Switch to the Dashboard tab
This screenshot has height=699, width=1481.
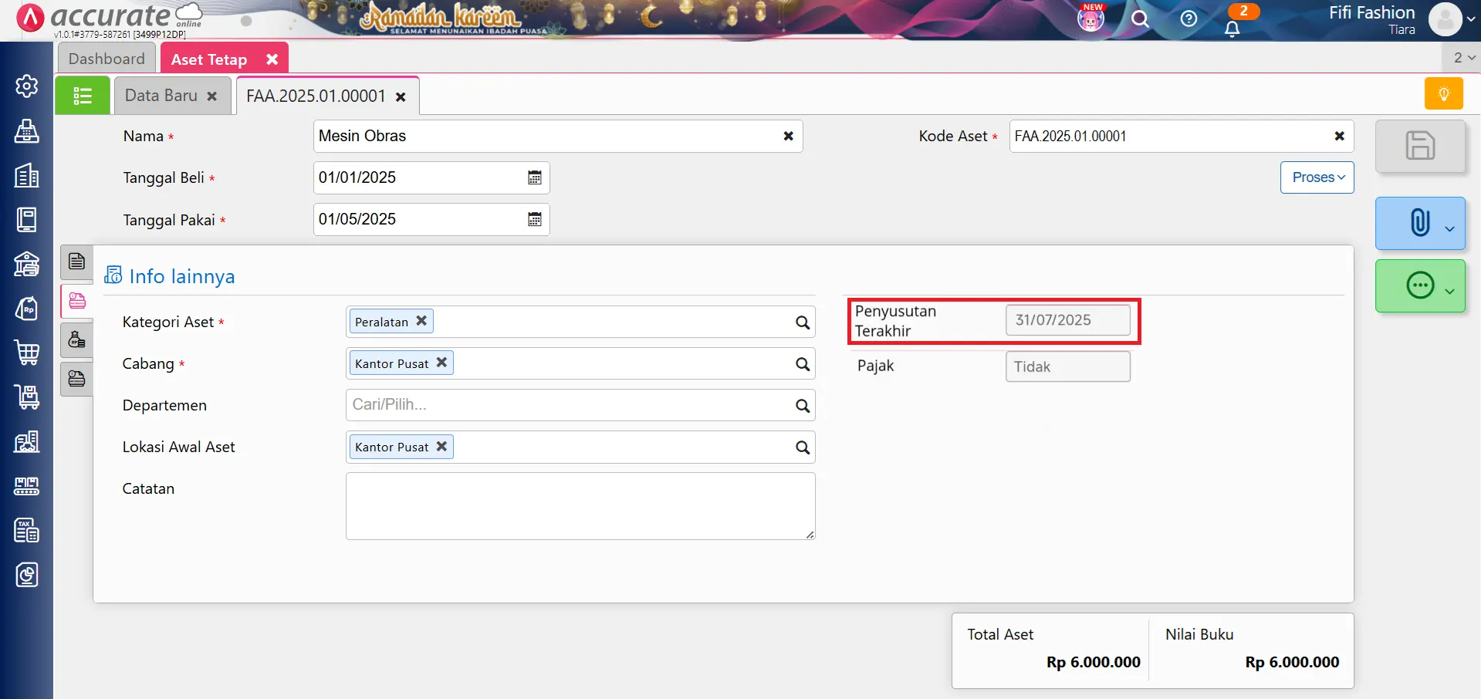(107, 59)
